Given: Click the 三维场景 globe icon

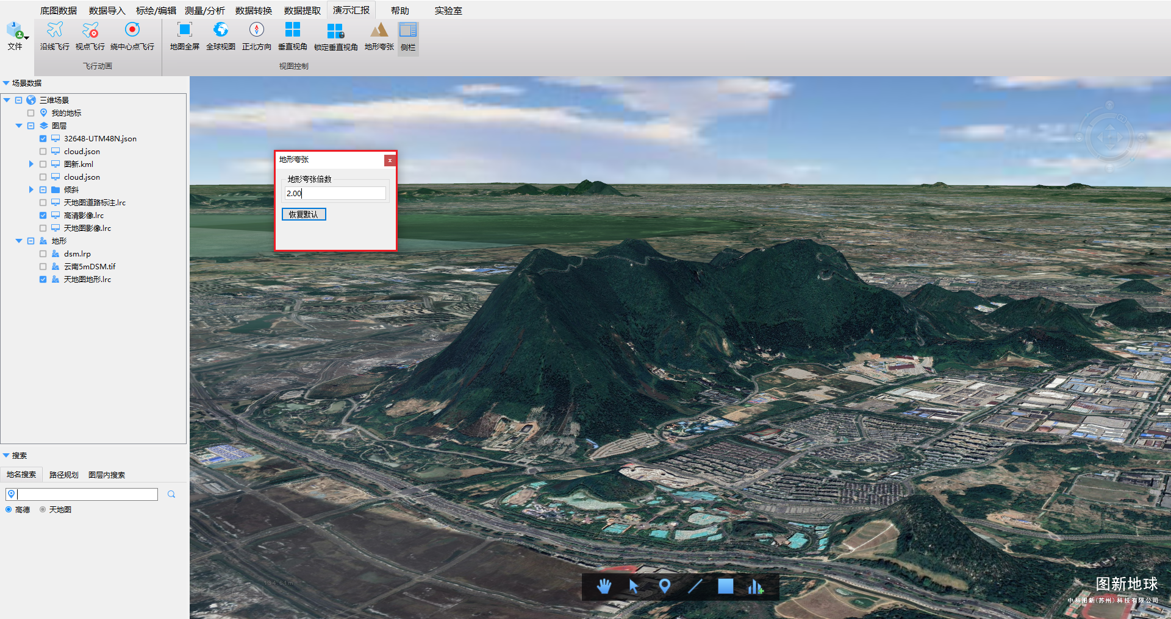Looking at the screenshot, I should pyautogui.click(x=31, y=100).
